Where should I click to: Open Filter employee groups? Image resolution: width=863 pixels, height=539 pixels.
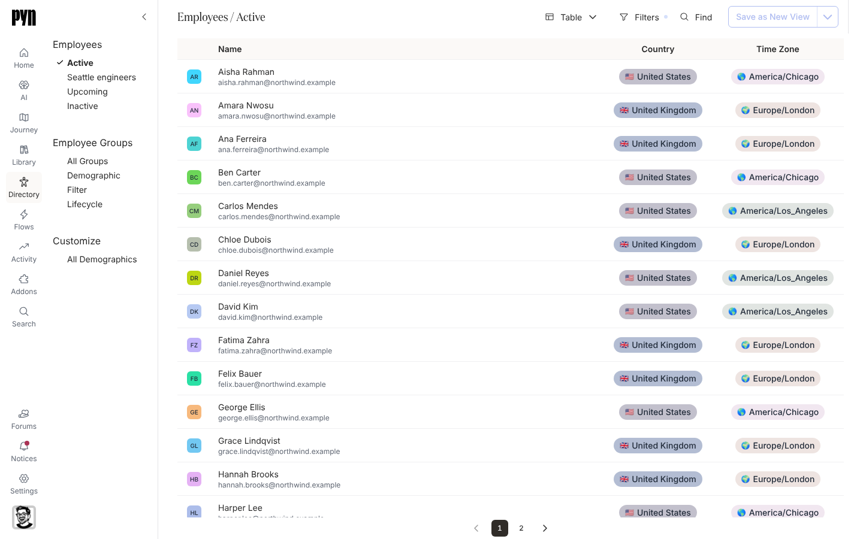(77, 190)
